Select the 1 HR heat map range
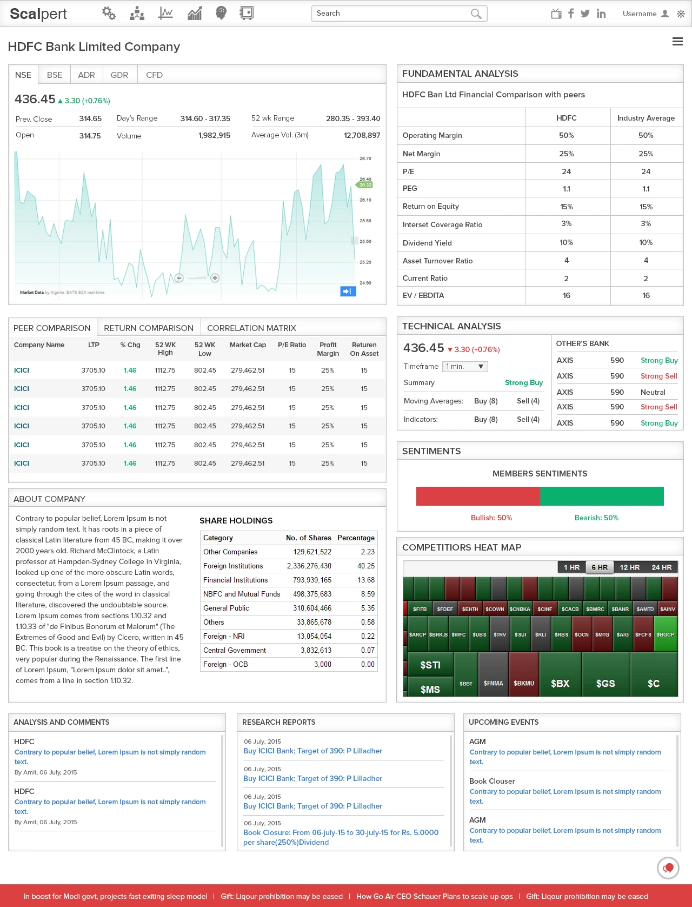This screenshot has height=907, width=692. tap(571, 567)
